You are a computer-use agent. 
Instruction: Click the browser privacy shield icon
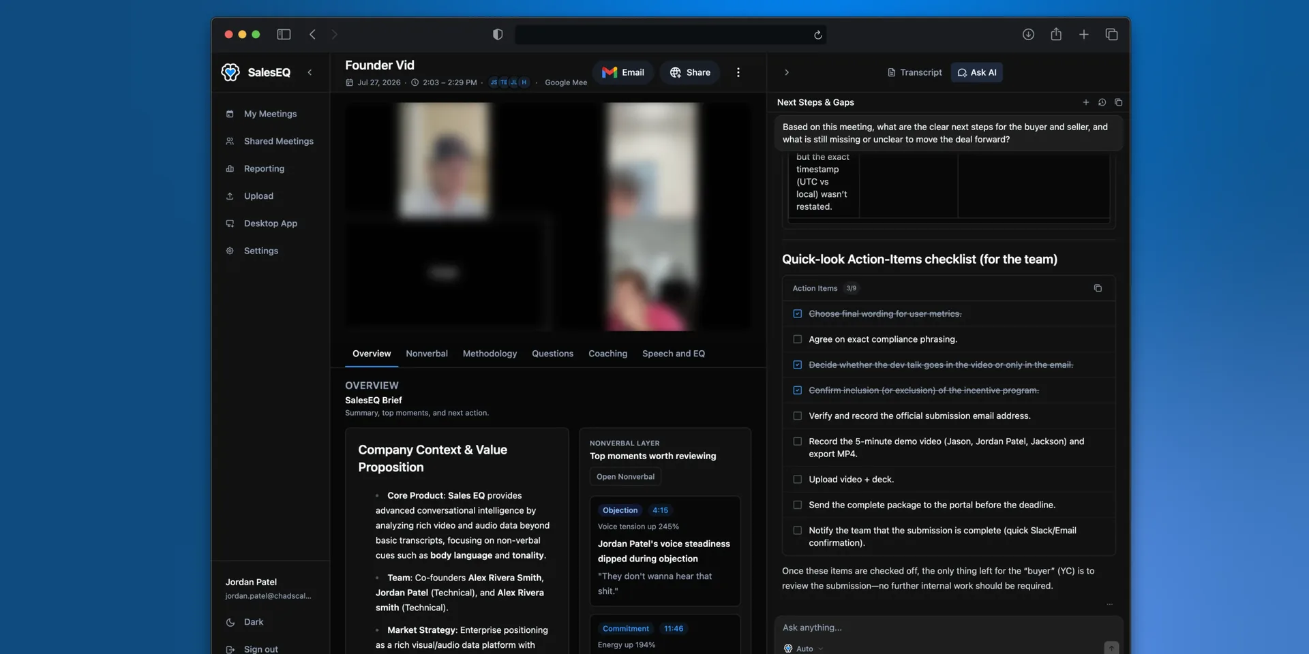(x=498, y=35)
